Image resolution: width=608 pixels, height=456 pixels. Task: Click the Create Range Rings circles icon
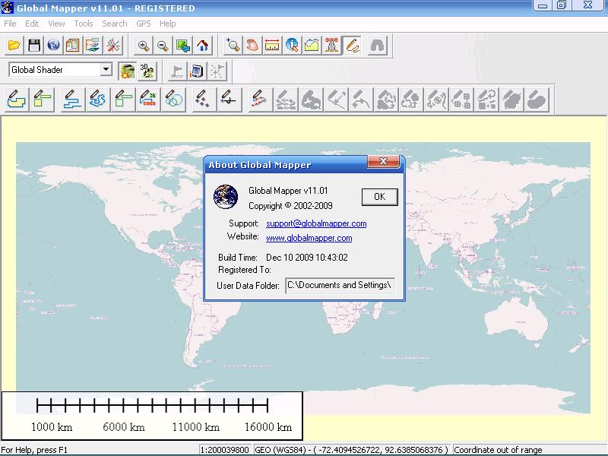173,100
